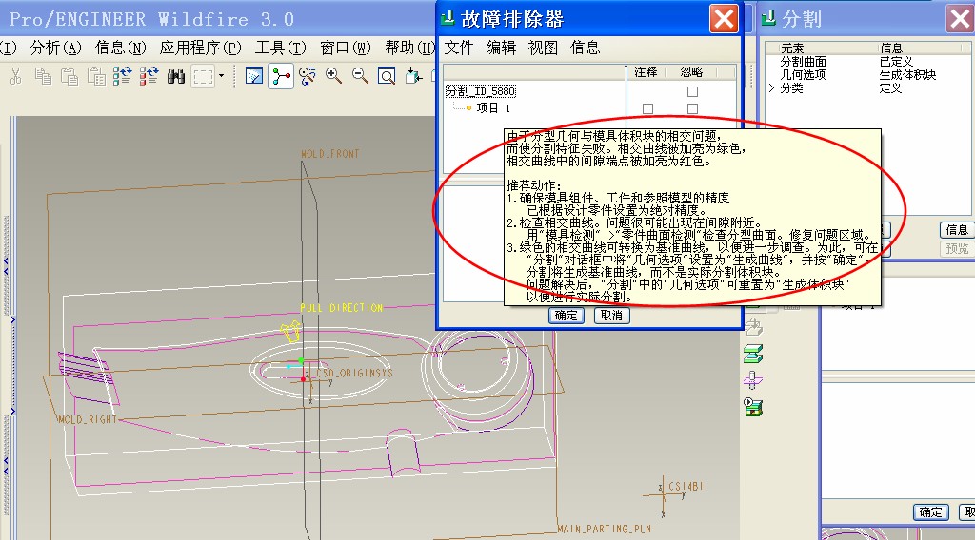Open the 工具(T) menu

281,48
